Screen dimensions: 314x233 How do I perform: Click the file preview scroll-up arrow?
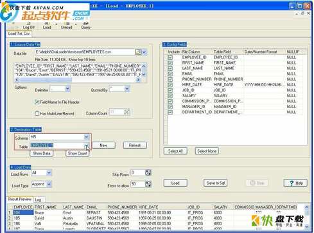(144, 66)
